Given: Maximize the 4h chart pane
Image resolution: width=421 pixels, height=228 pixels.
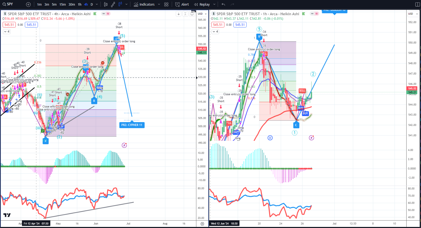Looking at the screenshot, I should (x=192, y=14).
